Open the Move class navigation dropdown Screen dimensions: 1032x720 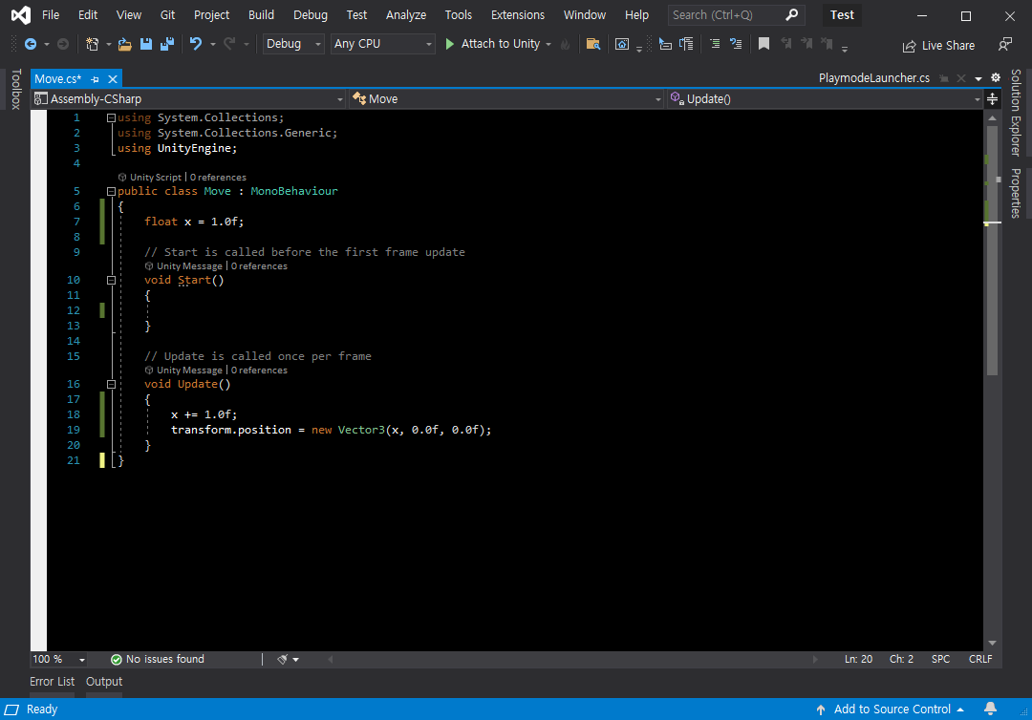click(506, 98)
